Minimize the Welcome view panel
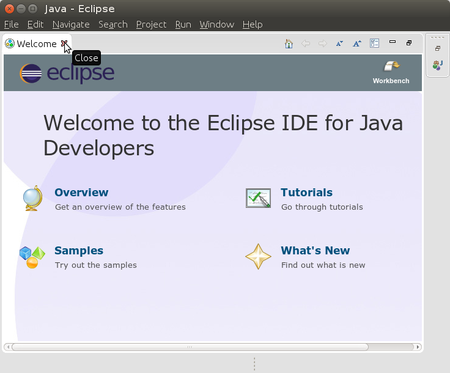This screenshot has height=373, width=450. (x=393, y=43)
